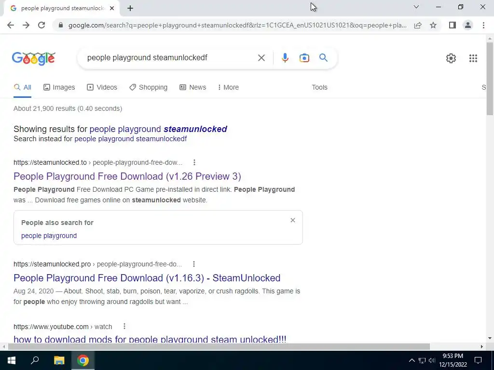
Task: Open the Chrome profile avatar
Action: click(468, 25)
